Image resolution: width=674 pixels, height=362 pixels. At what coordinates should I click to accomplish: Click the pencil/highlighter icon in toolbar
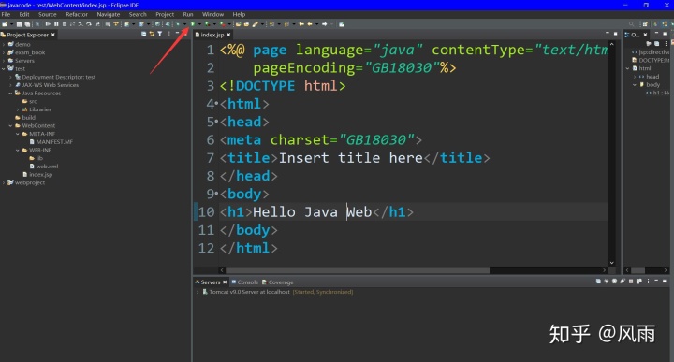click(x=255, y=24)
